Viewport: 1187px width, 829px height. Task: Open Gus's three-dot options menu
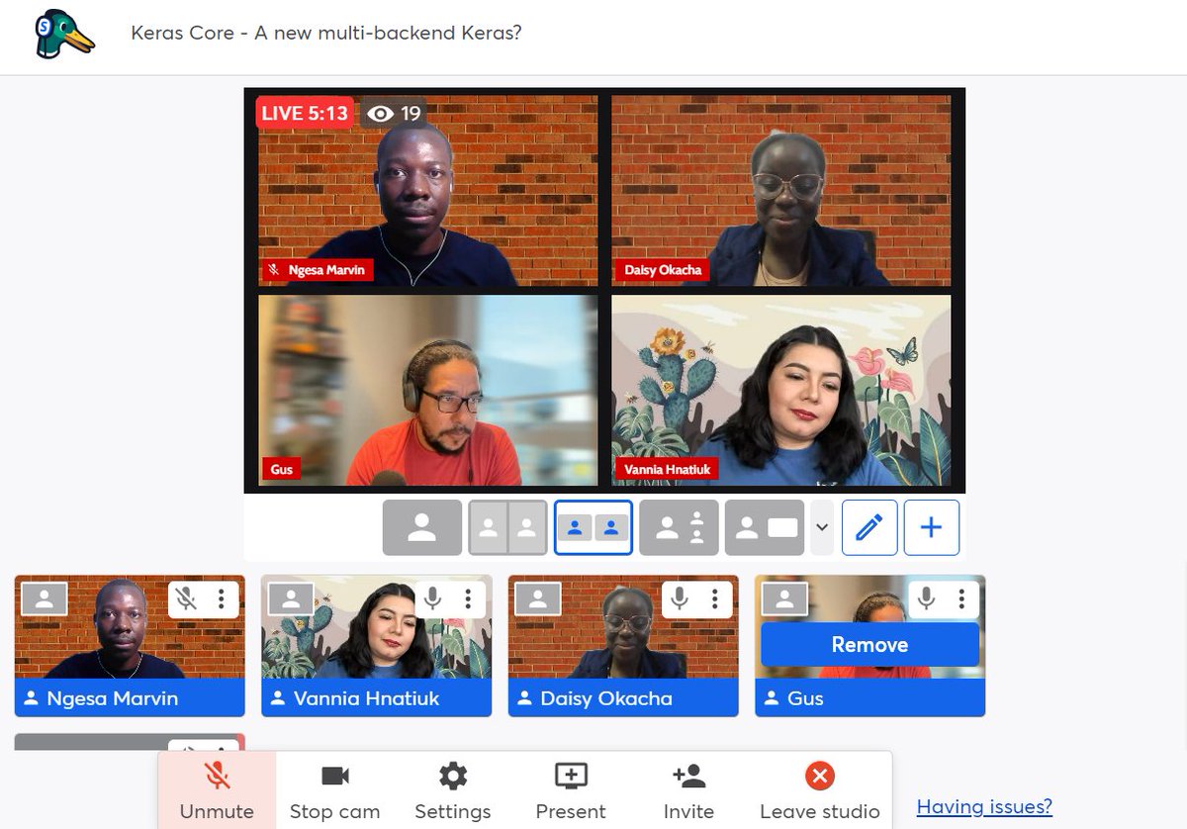pyautogui.click(x=961, y=599)
